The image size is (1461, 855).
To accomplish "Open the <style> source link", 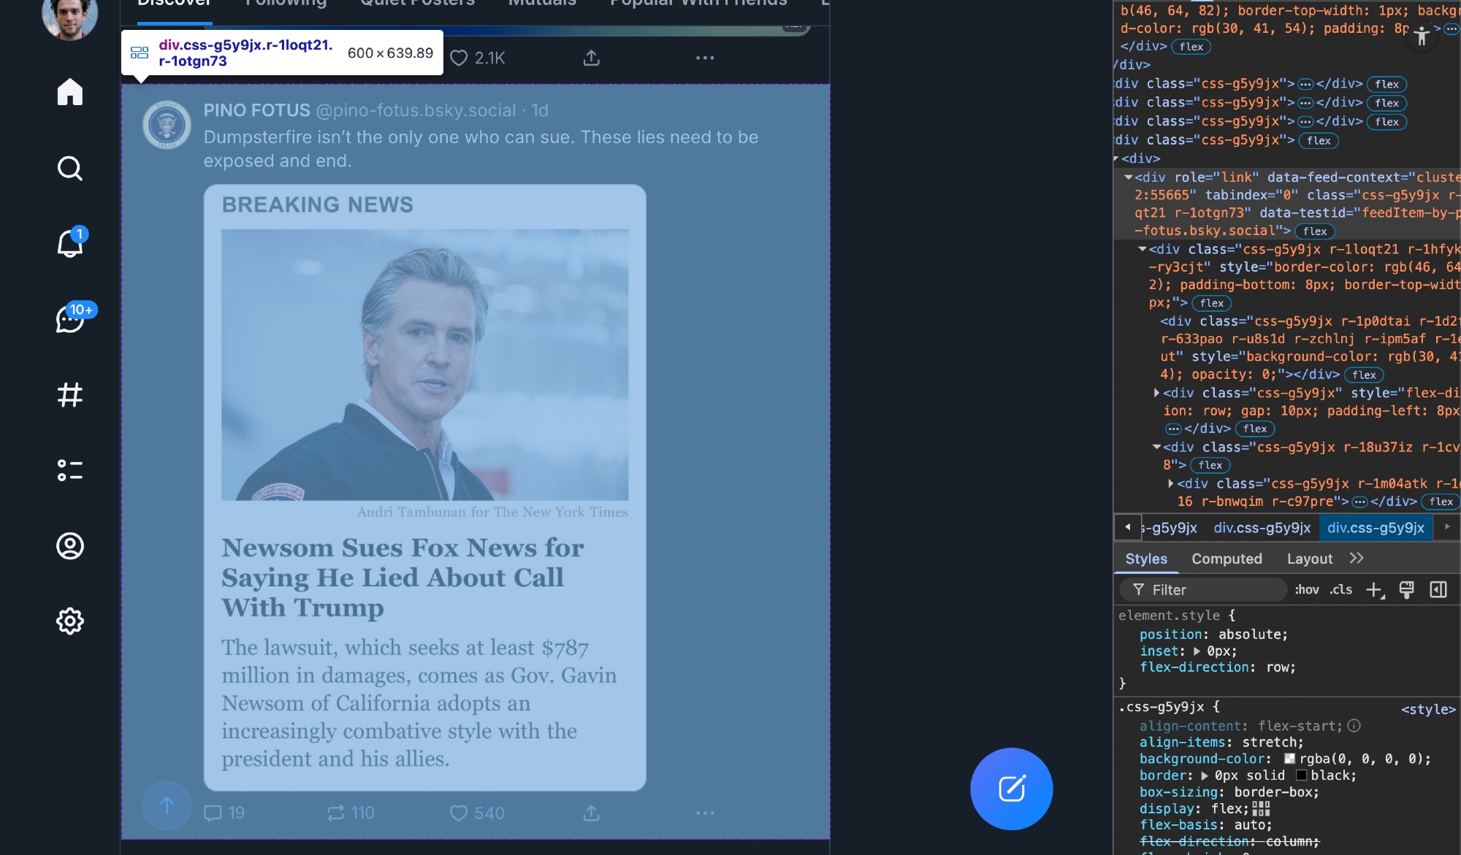I will 1428,709.
